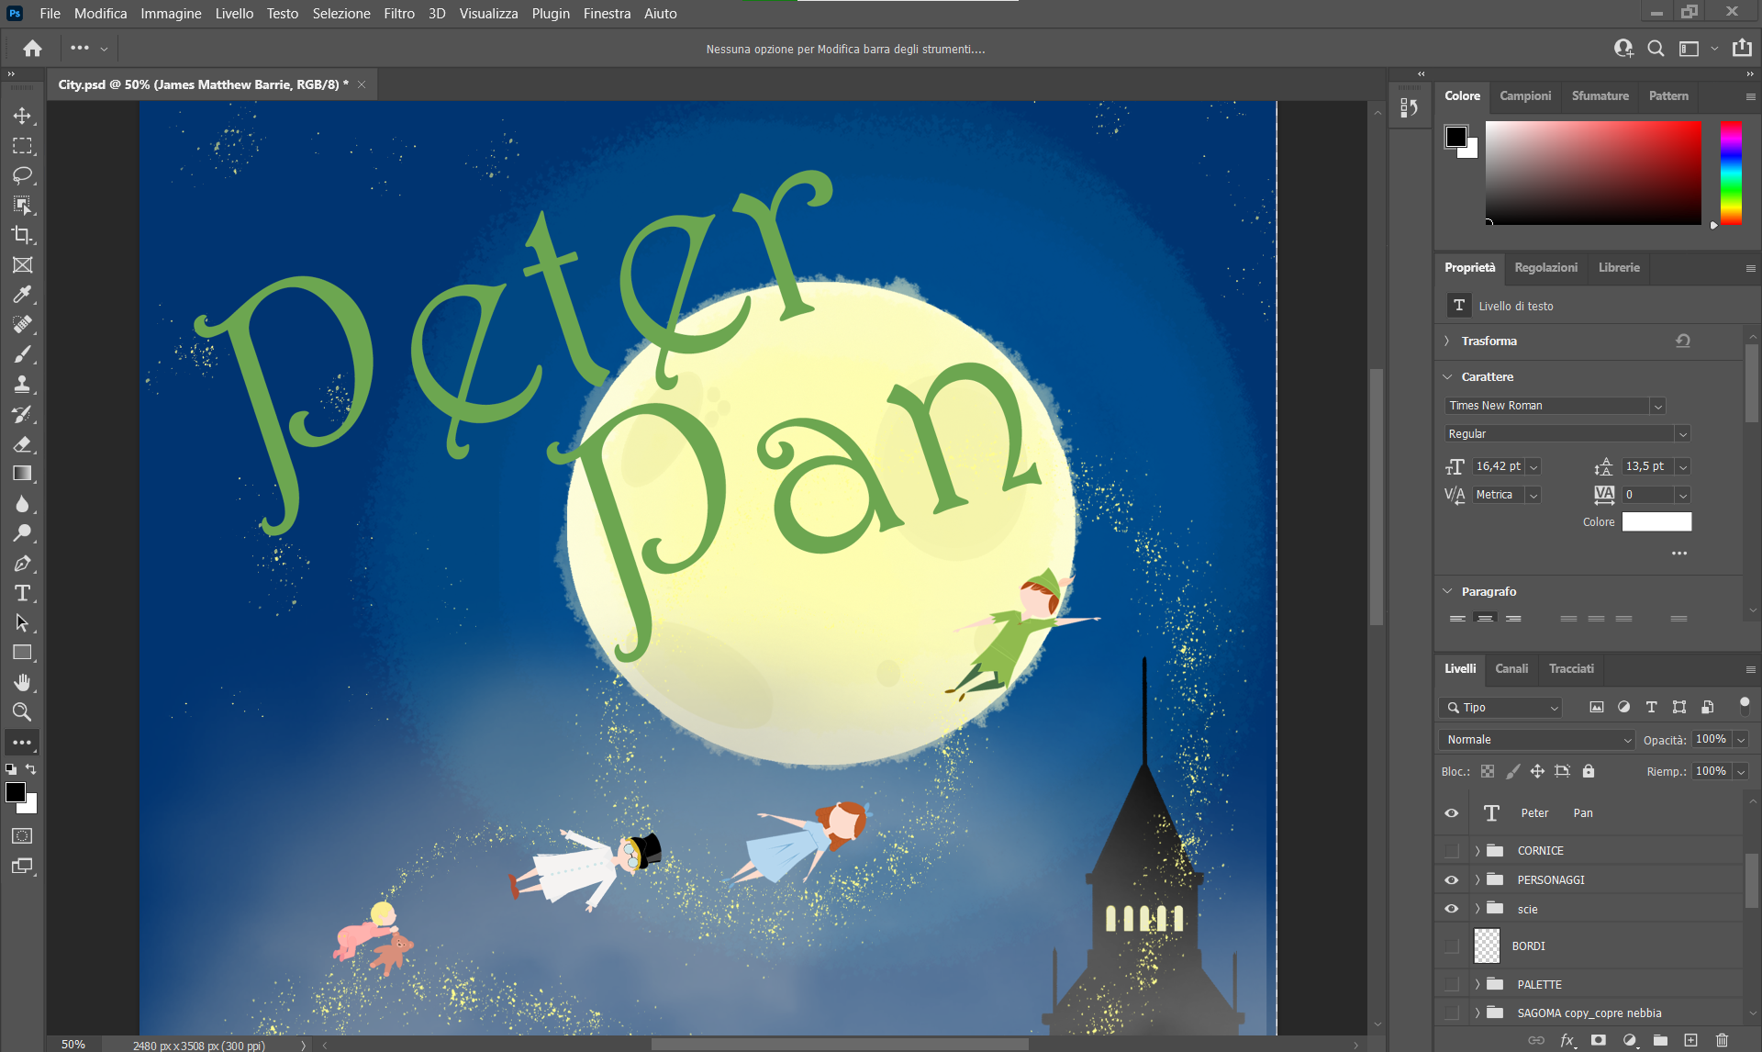Select the Zoom tool
Image resolution: width=1762 pixels, height=1052 pixels.
22,711
